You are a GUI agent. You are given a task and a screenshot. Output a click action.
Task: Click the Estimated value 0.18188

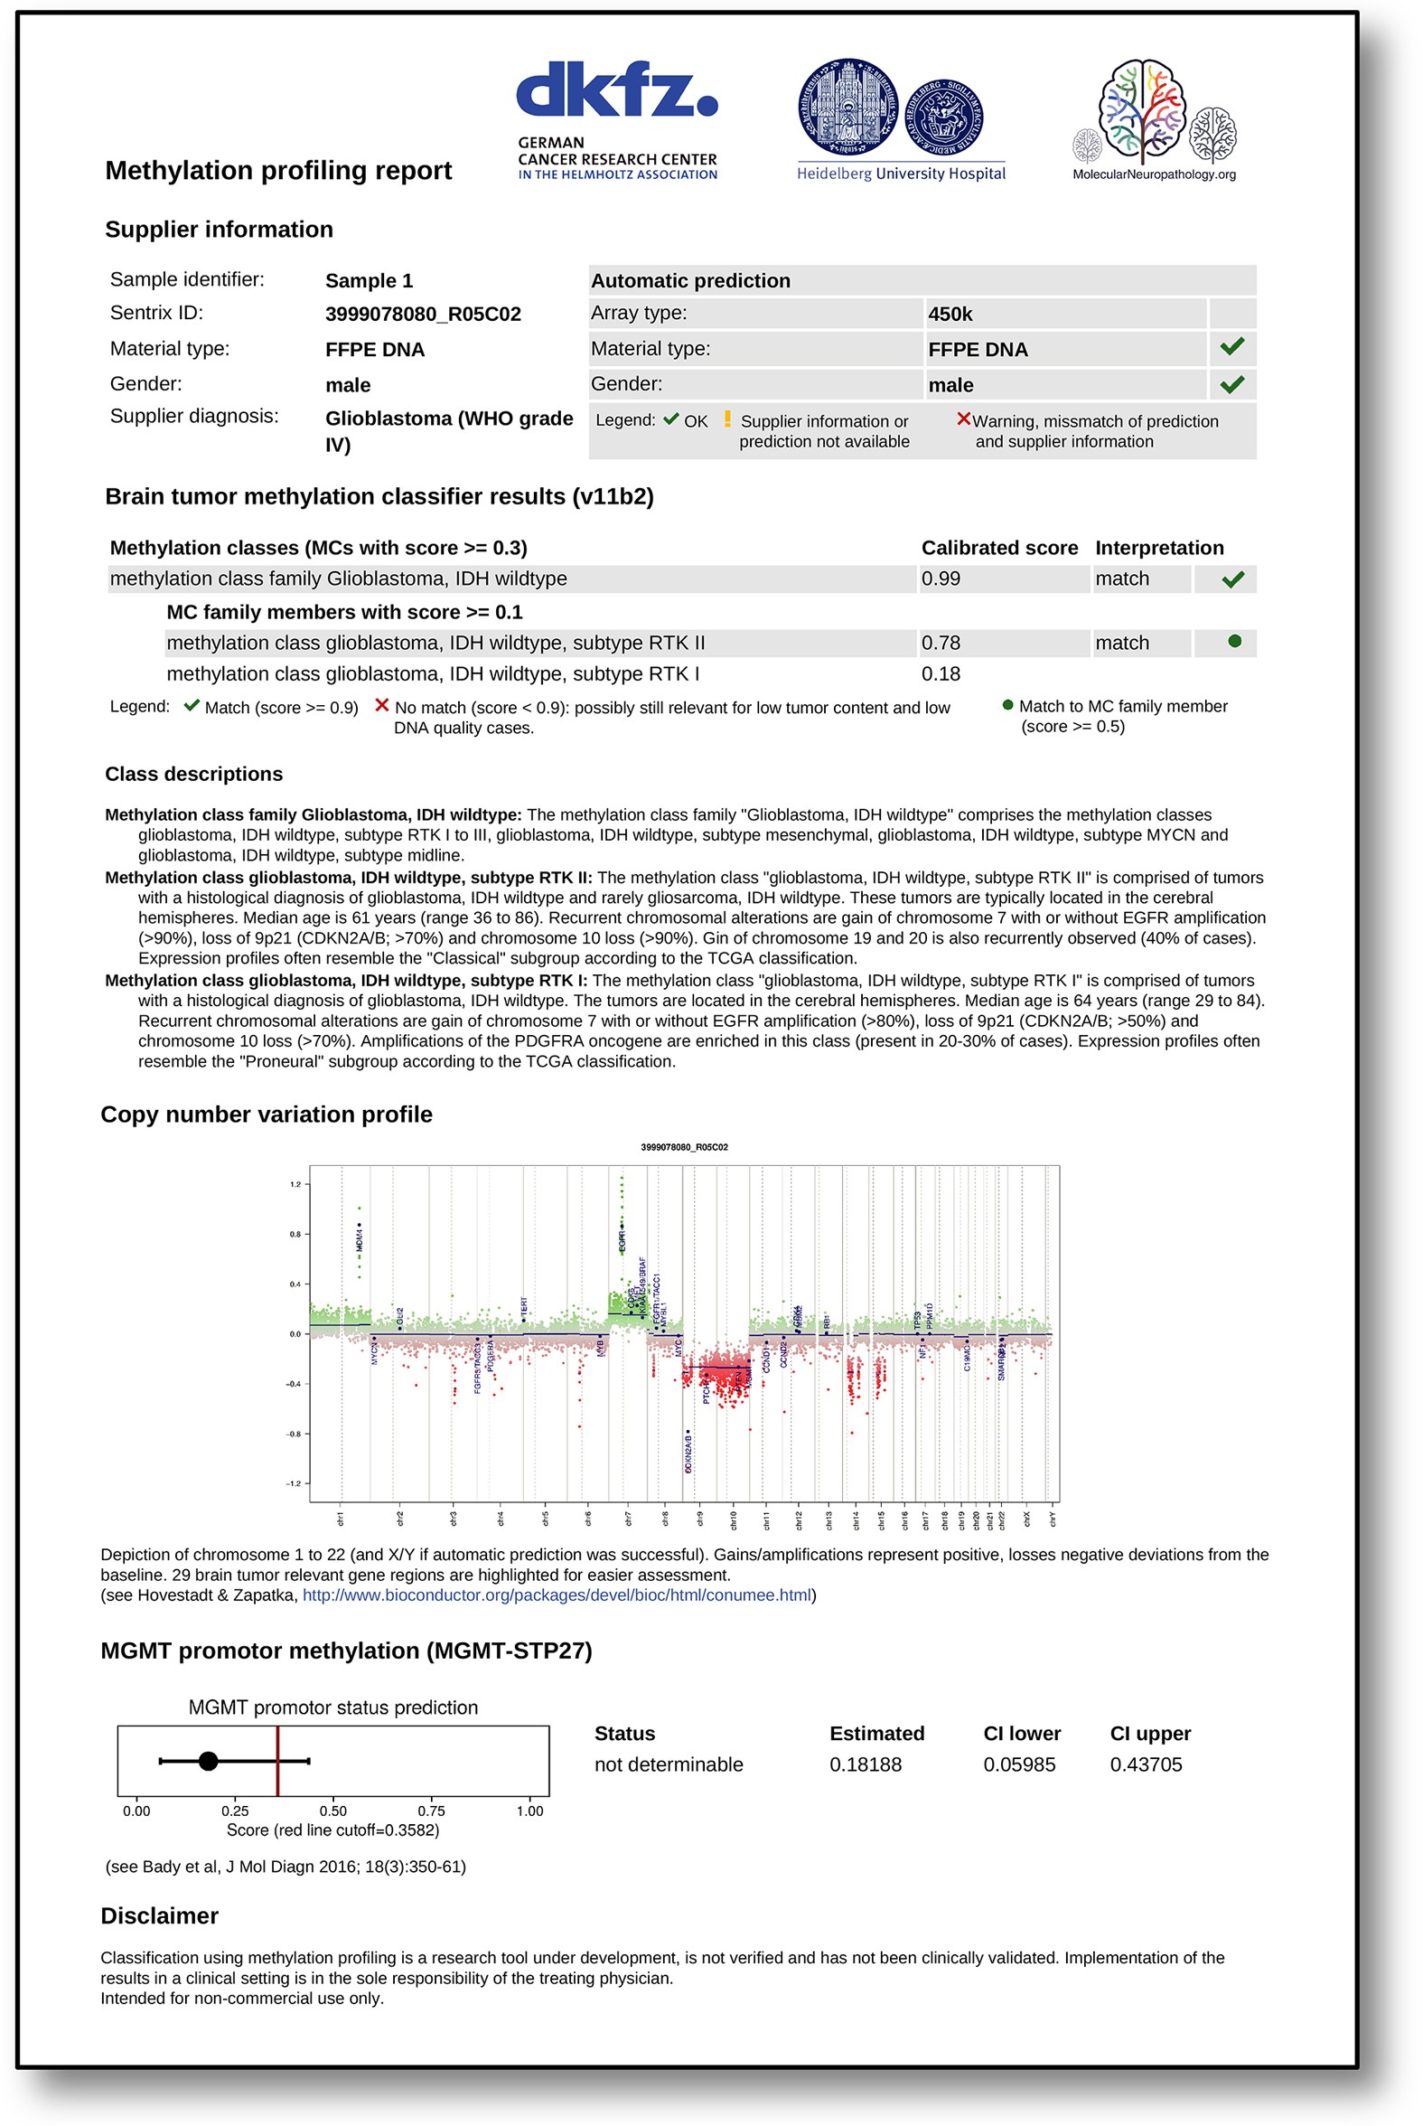(865, 1764)
